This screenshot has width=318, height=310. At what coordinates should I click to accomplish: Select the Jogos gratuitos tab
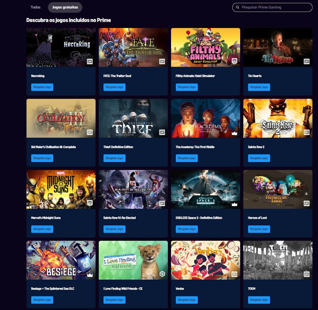[65, 7]
